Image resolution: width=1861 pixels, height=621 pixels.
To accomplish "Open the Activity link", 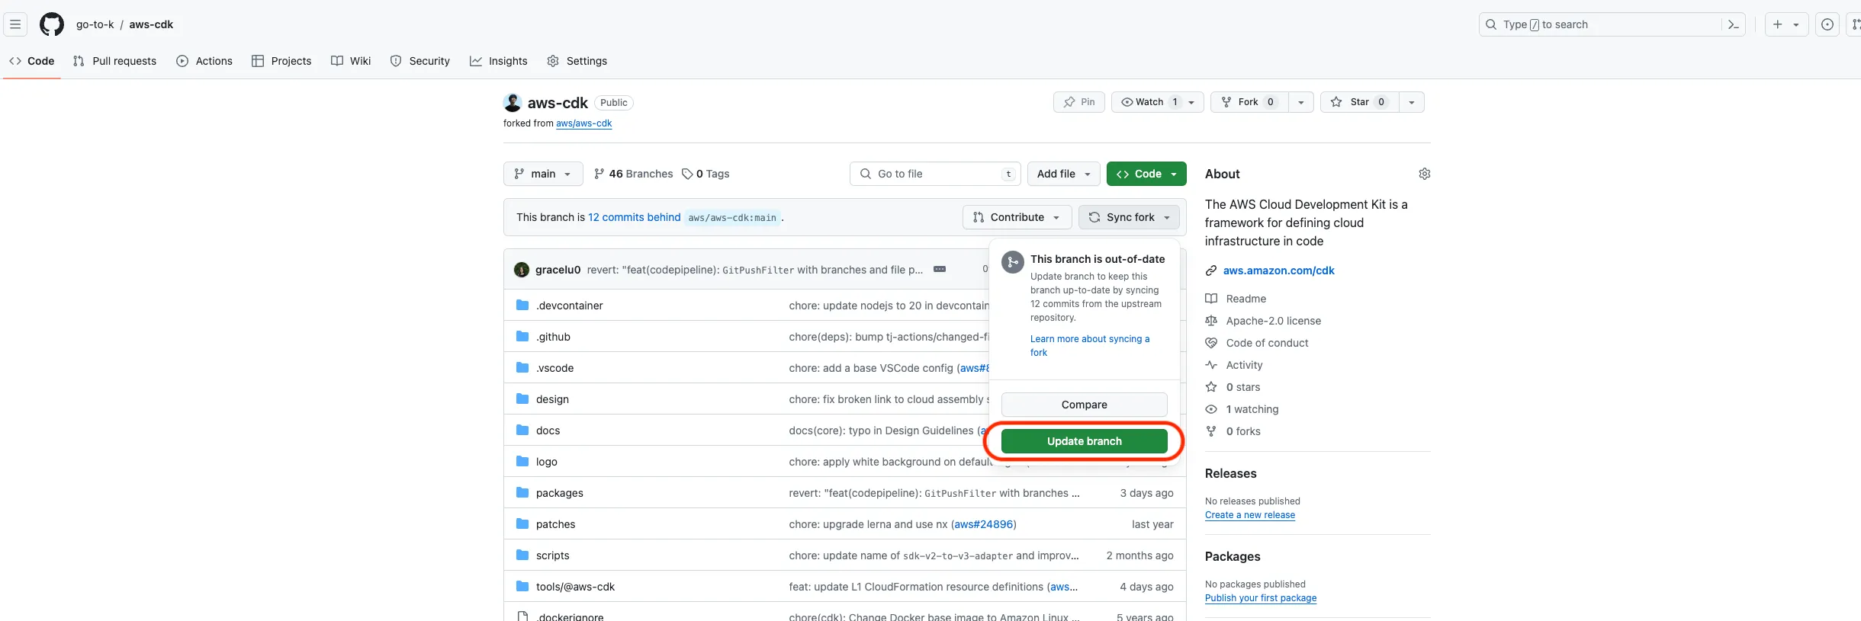I will click(1234, 365).
